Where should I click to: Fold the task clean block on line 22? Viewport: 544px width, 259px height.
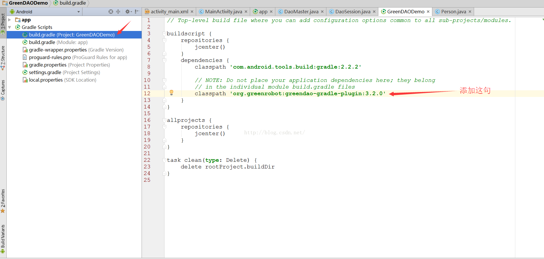coord(164,160)
